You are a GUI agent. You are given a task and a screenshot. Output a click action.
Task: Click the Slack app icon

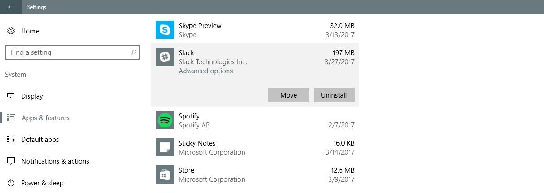pyautogui.click(x=165, y=57)
